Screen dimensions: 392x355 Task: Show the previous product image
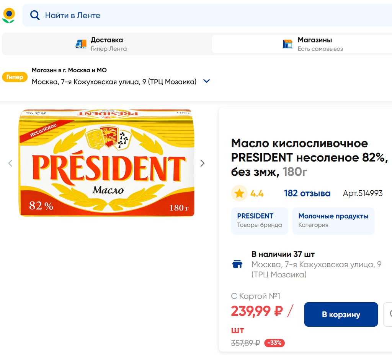coord(10,163)
